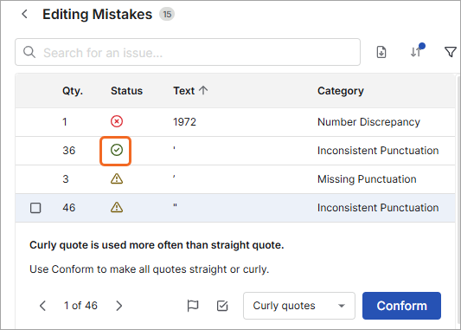Screen dimensions: 461x330
Task: Select the Number Discrepancy category cell
Action: pos(368,121)
